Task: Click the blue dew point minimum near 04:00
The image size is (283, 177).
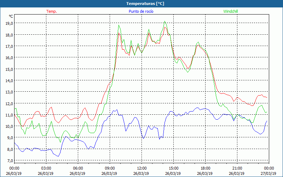Action: pyautogui.click(x=58, y=156)
